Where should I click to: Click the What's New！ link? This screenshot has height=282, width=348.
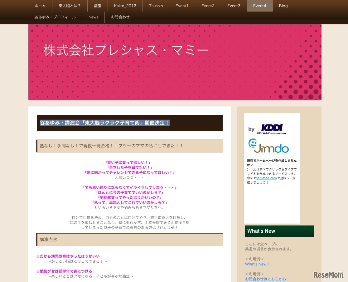click(257, 264)
